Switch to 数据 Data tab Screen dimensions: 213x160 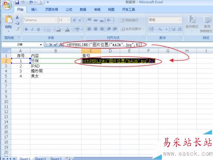[x=83, y=9]
